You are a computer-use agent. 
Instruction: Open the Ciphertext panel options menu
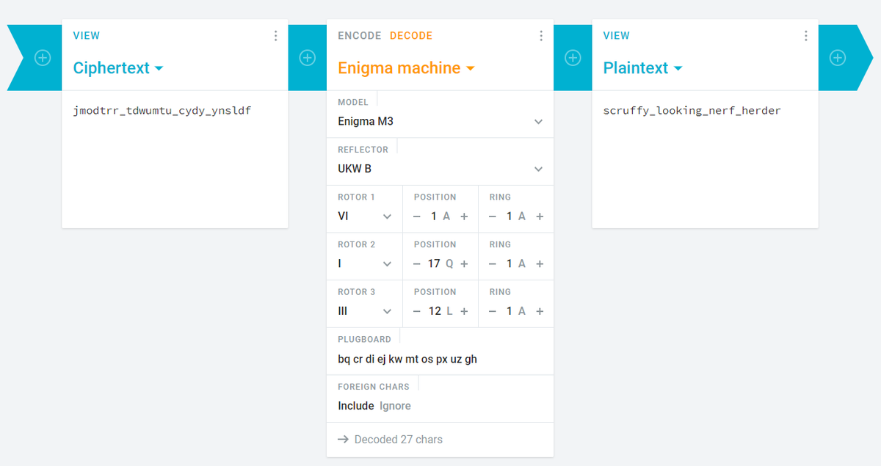point(275,35)
